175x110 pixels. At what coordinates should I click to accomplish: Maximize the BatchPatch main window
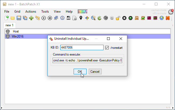(156, 4)
